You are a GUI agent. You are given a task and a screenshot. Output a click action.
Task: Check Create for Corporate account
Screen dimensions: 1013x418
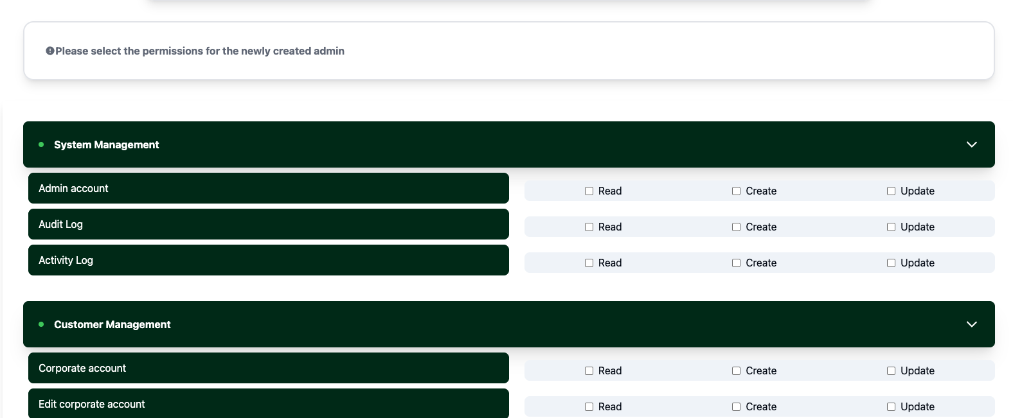(x=736, y=370)
